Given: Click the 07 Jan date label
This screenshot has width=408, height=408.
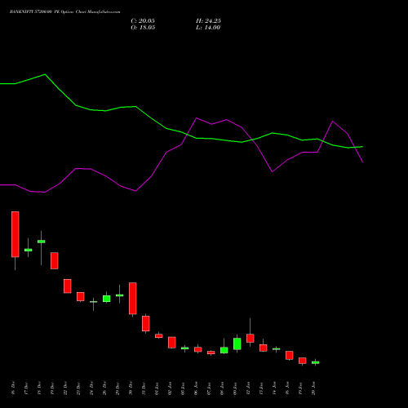Looking at the screenshot, I should [x=209, y=388].
